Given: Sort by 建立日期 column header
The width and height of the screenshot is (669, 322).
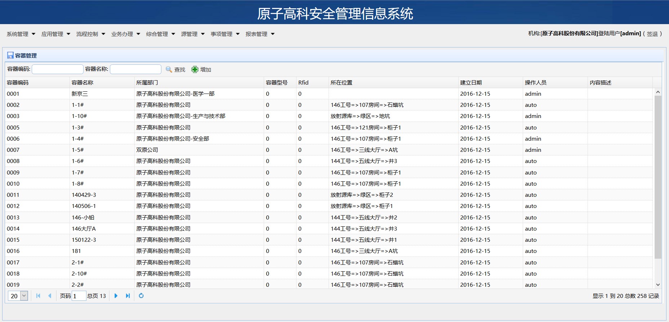Looking at the screenshot, I should click(x=470, y=82).
